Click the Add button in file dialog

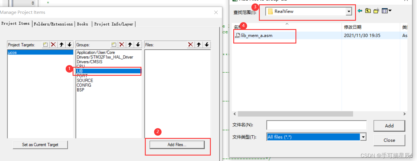coord(389,126)
